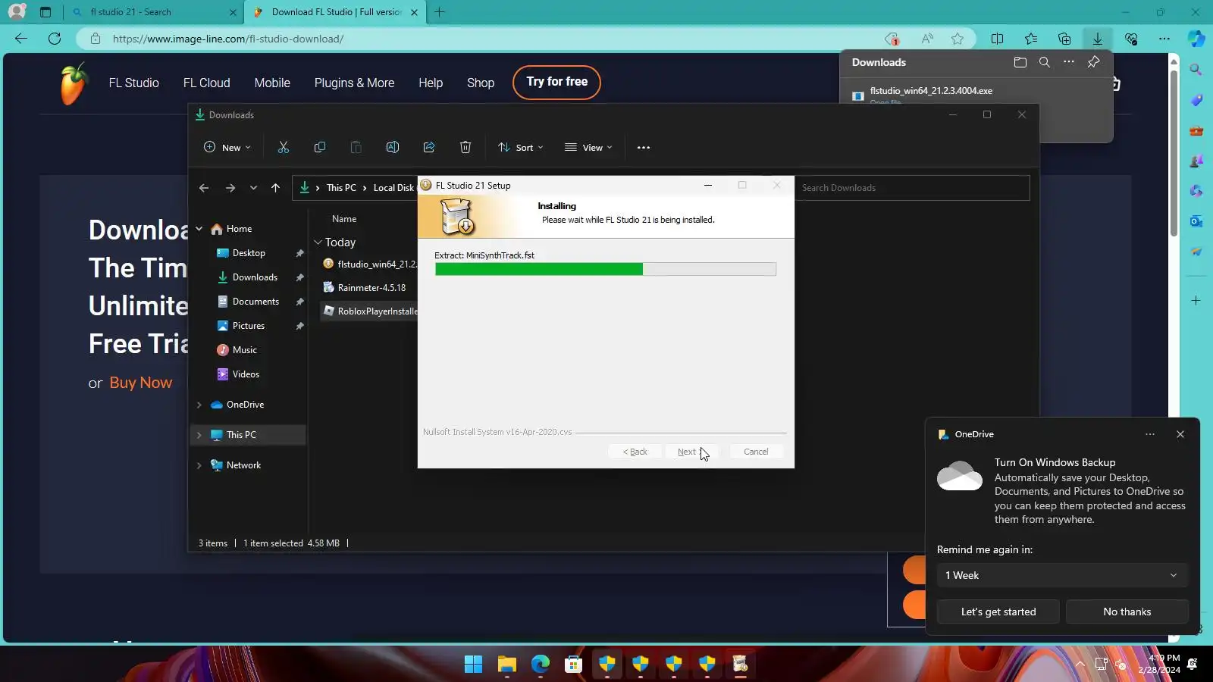Go back in File Explorer navigation
The image size is (1213, 682).
[204, 188]
